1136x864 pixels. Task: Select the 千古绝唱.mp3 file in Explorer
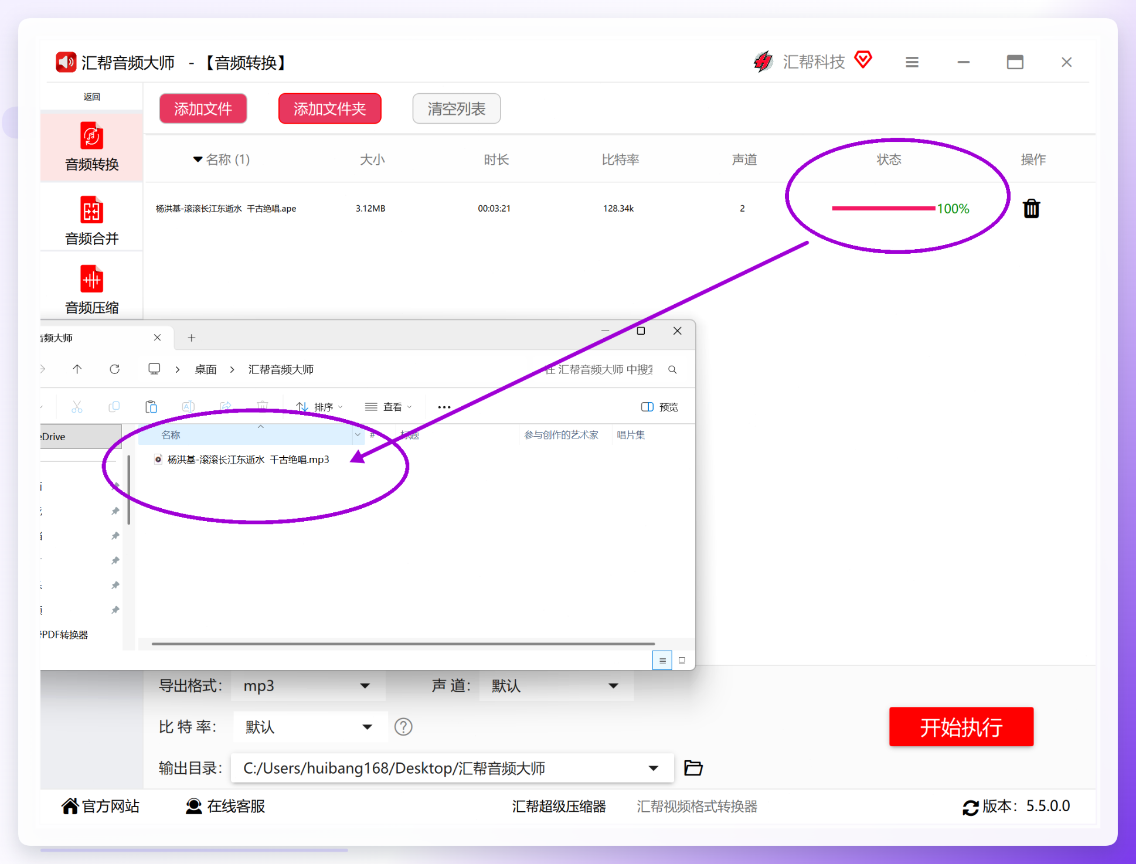248,460
